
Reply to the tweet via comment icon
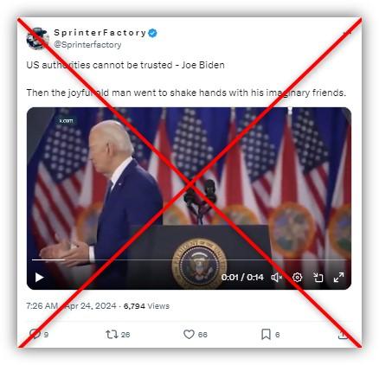[x=35, y=334]
